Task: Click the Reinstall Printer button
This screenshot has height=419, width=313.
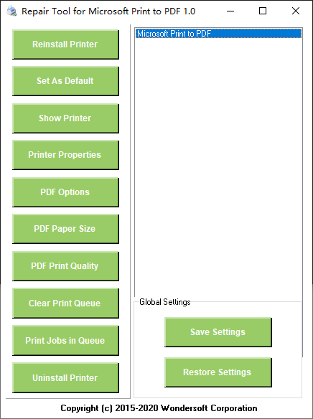Action: click(65, 44)
